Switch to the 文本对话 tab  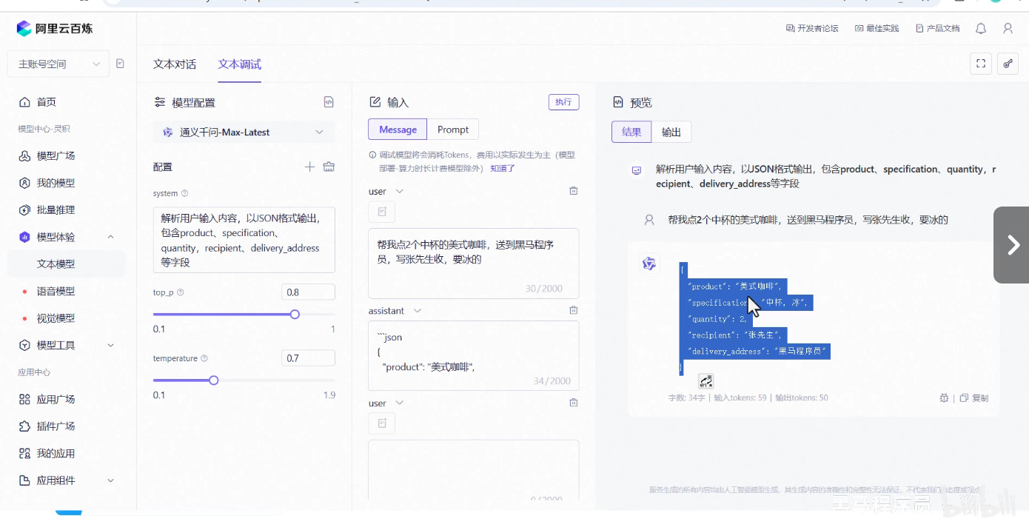[175, 64]
